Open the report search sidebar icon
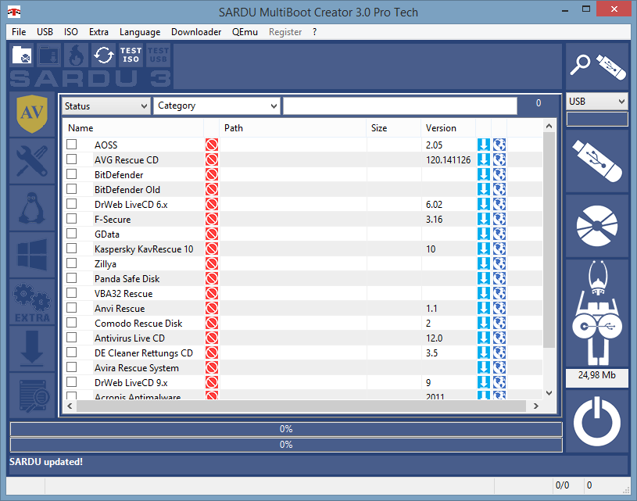 [32, 395]
